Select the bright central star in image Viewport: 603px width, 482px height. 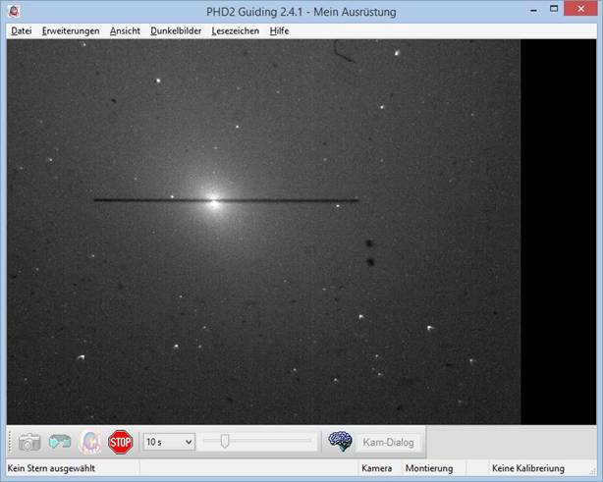(x=213, y=202)
